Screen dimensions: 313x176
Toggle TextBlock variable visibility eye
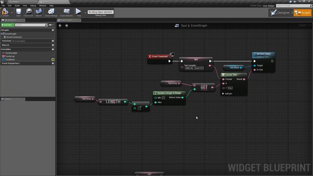coord(53,60)
